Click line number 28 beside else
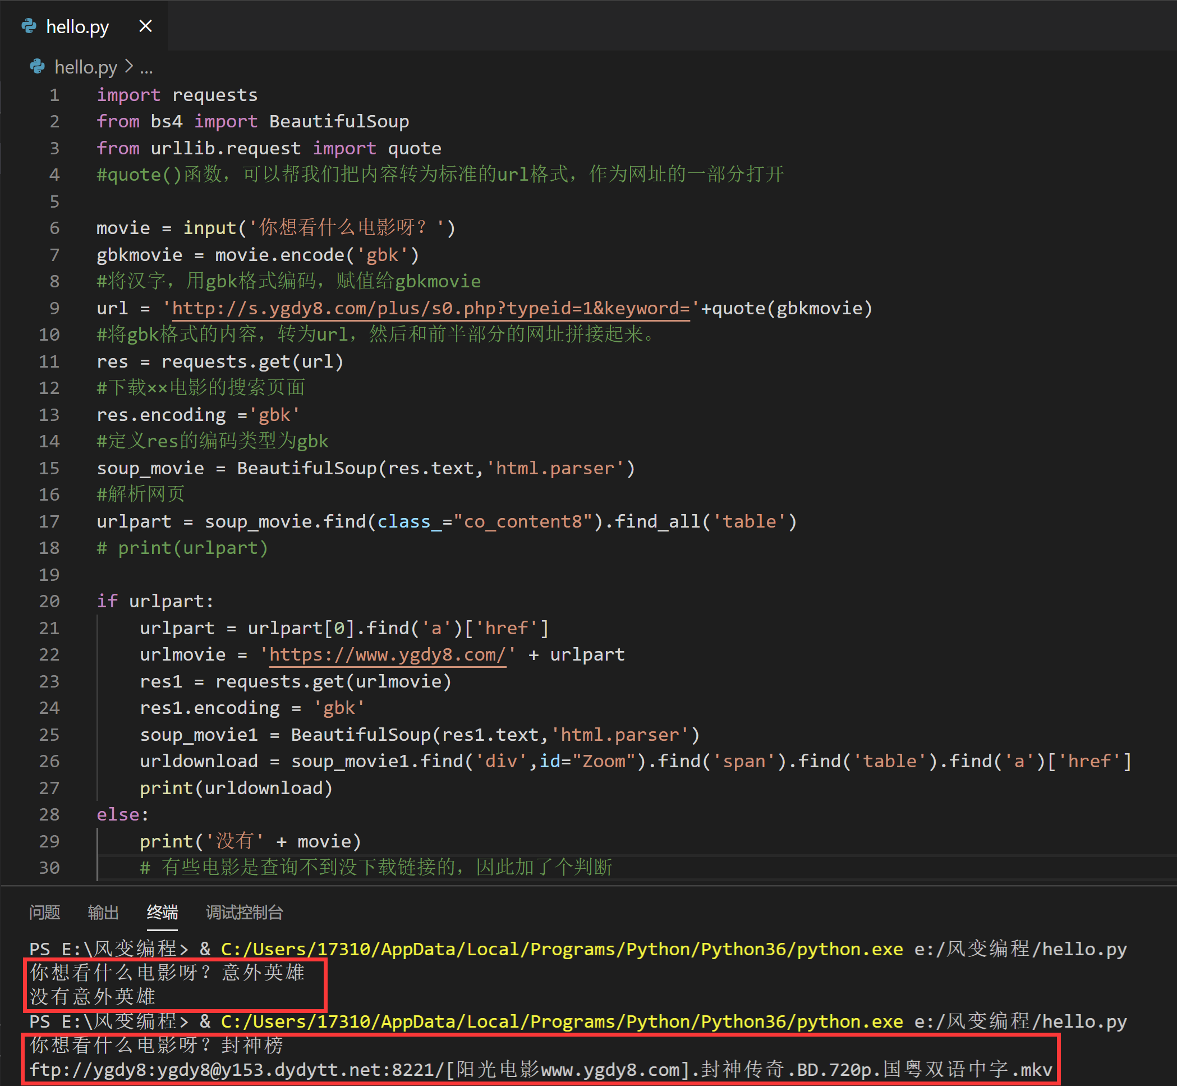 [49, 814]
